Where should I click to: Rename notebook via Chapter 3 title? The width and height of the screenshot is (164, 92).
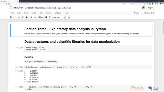coord(30,8)
